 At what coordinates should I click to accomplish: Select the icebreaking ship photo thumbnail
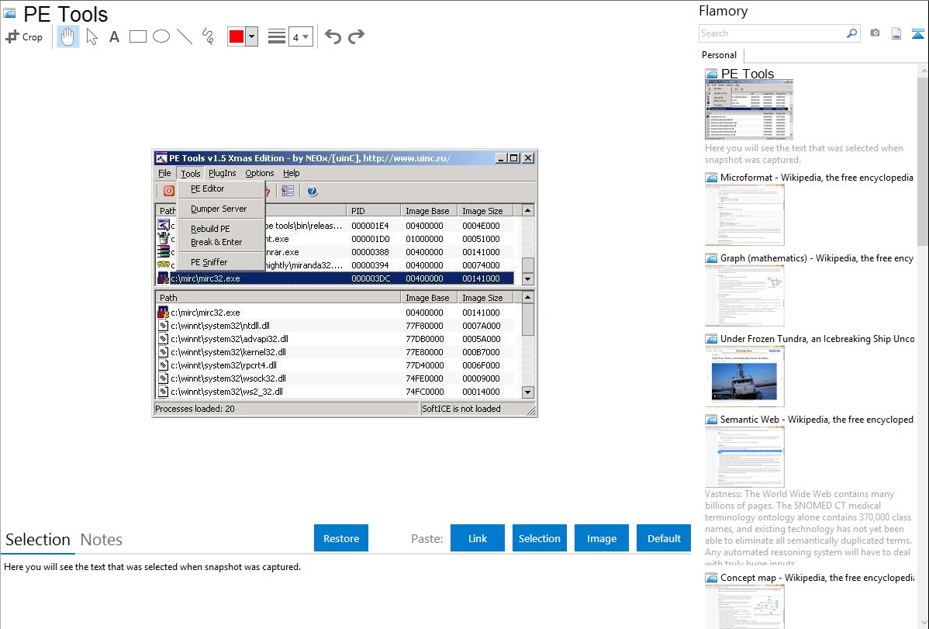coord(744,376)
